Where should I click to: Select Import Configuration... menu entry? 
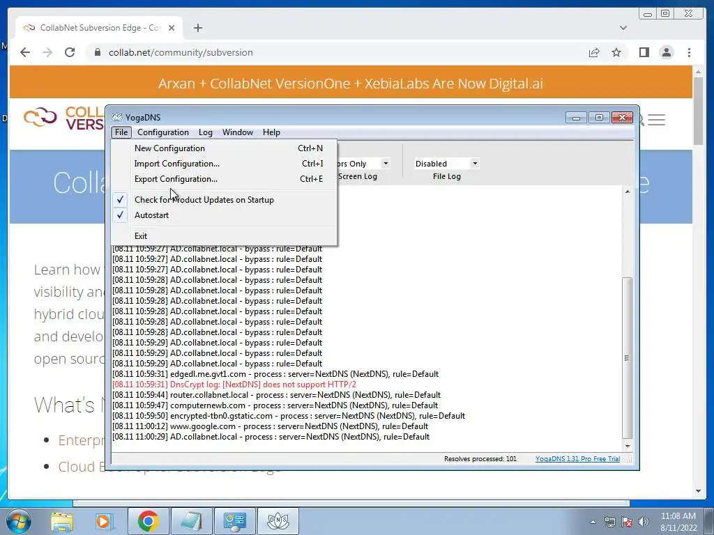pos(223,164)
